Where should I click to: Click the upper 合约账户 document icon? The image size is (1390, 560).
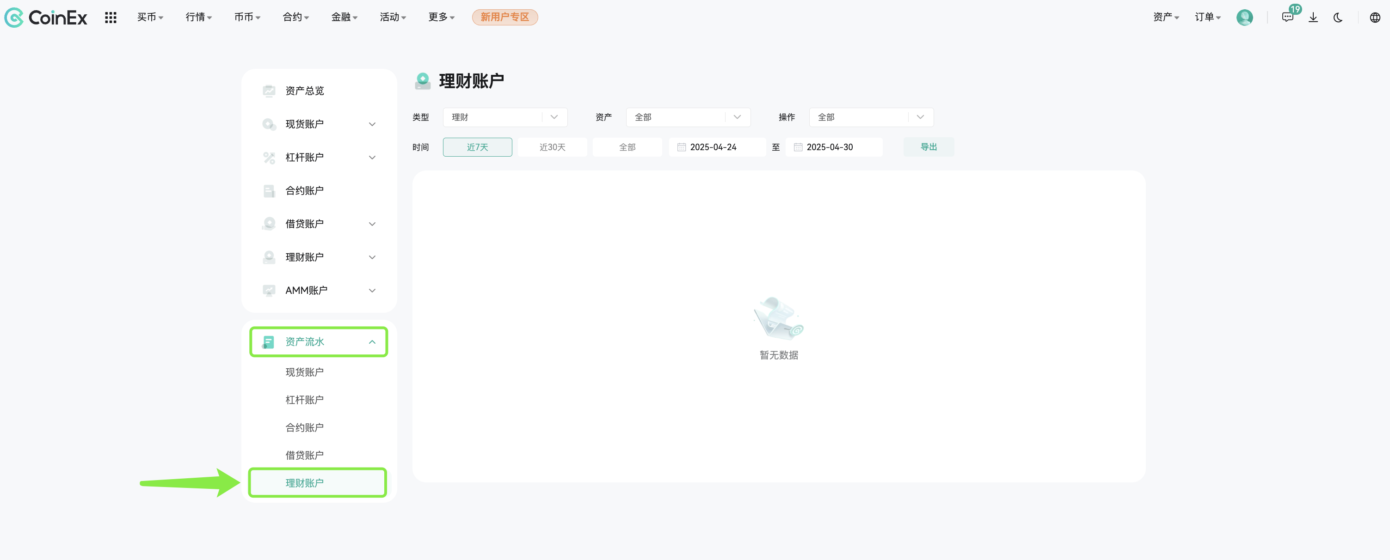click(269, 191)
